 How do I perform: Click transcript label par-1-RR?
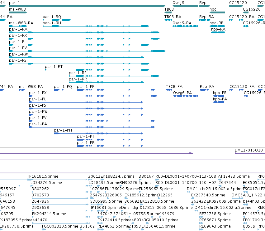pyautogui.click(x=78, y=79)
